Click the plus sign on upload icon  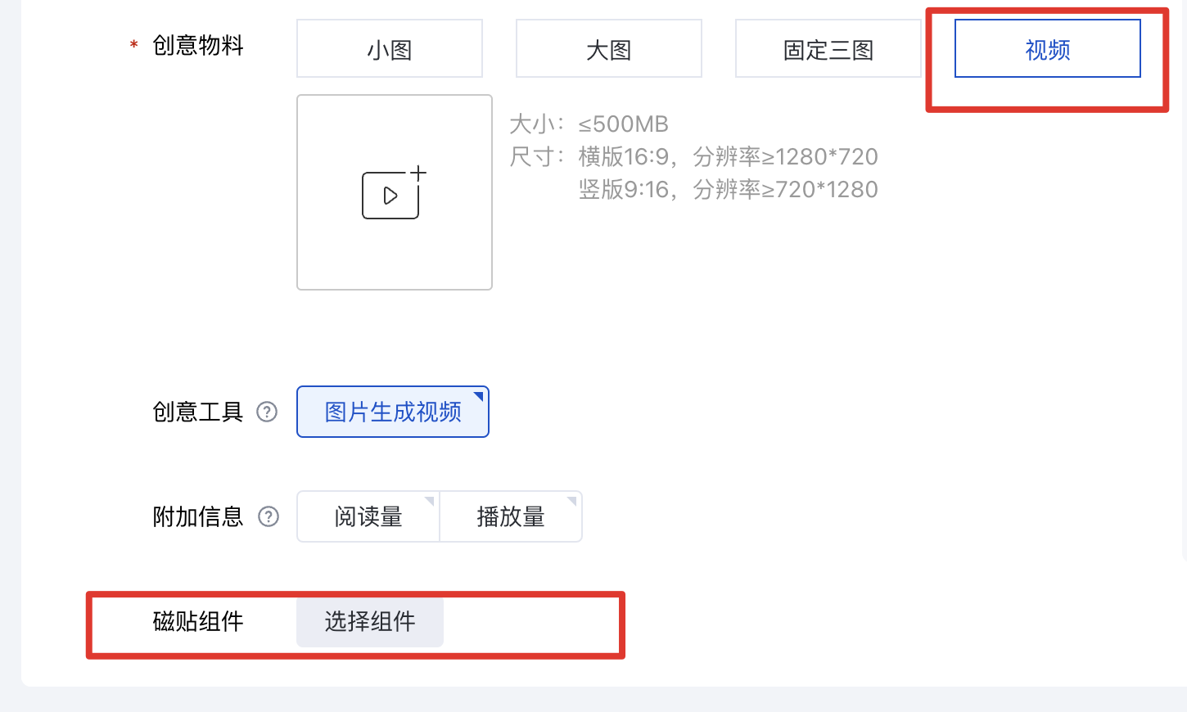click(418, 173)
